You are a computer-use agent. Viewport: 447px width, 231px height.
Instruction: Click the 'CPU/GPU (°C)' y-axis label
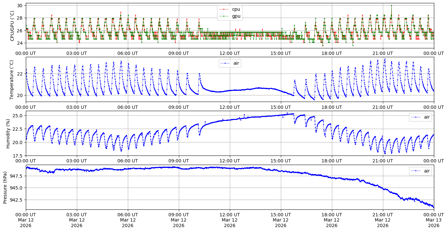click(x=12, y=25)
